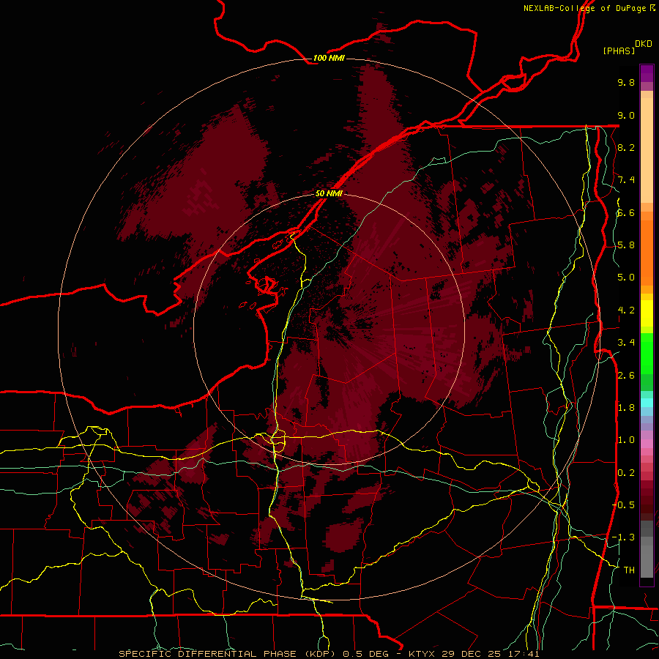Pick the purple band of the color scale
659x659 pixels.
647,73
